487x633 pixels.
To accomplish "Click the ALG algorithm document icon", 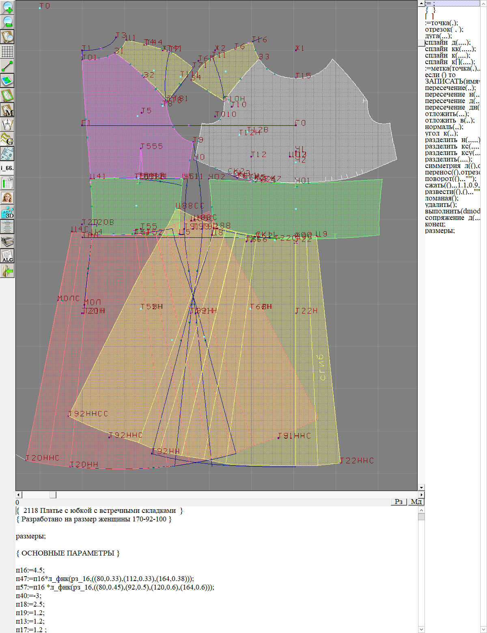I will 8,256.
